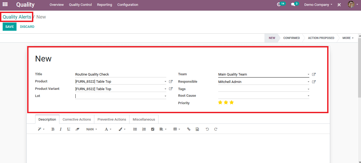Remove font style with eraser icon

tap(77, 129)
